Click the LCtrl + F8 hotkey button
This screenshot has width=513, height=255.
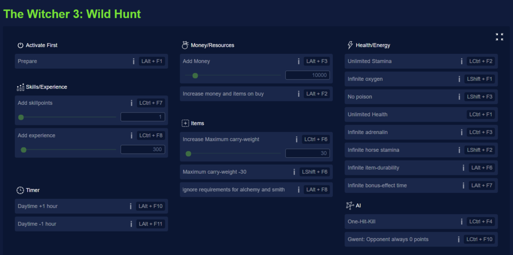151,136
